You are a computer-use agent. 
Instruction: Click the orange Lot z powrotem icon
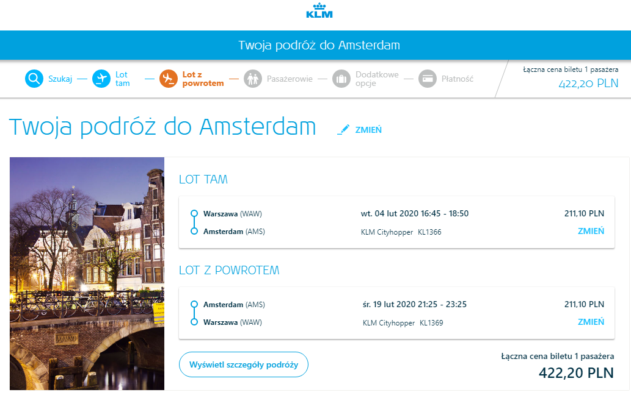[x=169, y=79]
